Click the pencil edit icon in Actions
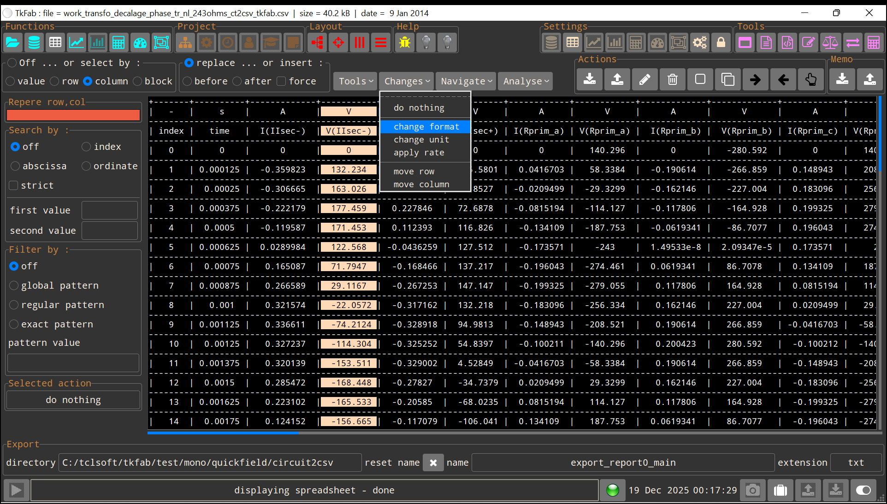This screenshot has height=504, width=887. (x=645, y=80)
